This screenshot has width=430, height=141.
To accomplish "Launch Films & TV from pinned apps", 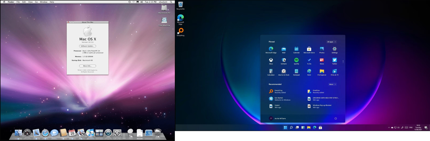I will click(x=335, y=72).
